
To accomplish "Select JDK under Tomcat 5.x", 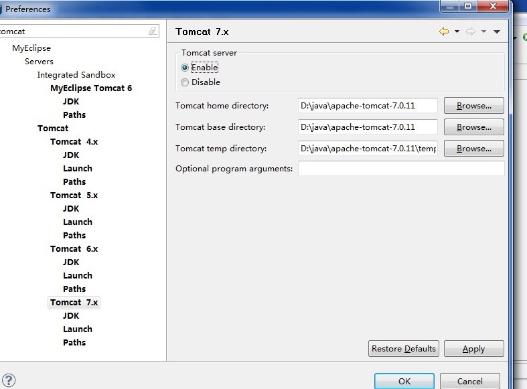I will point(71,209).
